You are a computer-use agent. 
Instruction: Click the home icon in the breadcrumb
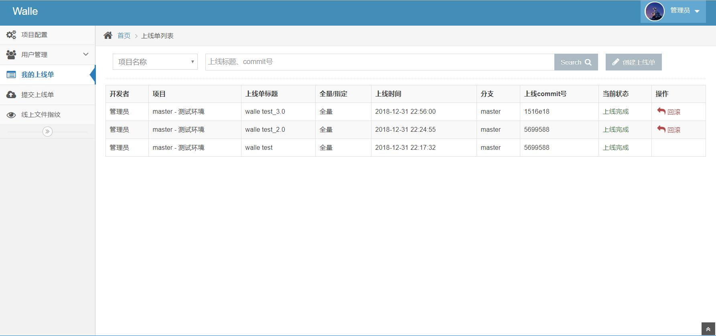click(108, 35)
